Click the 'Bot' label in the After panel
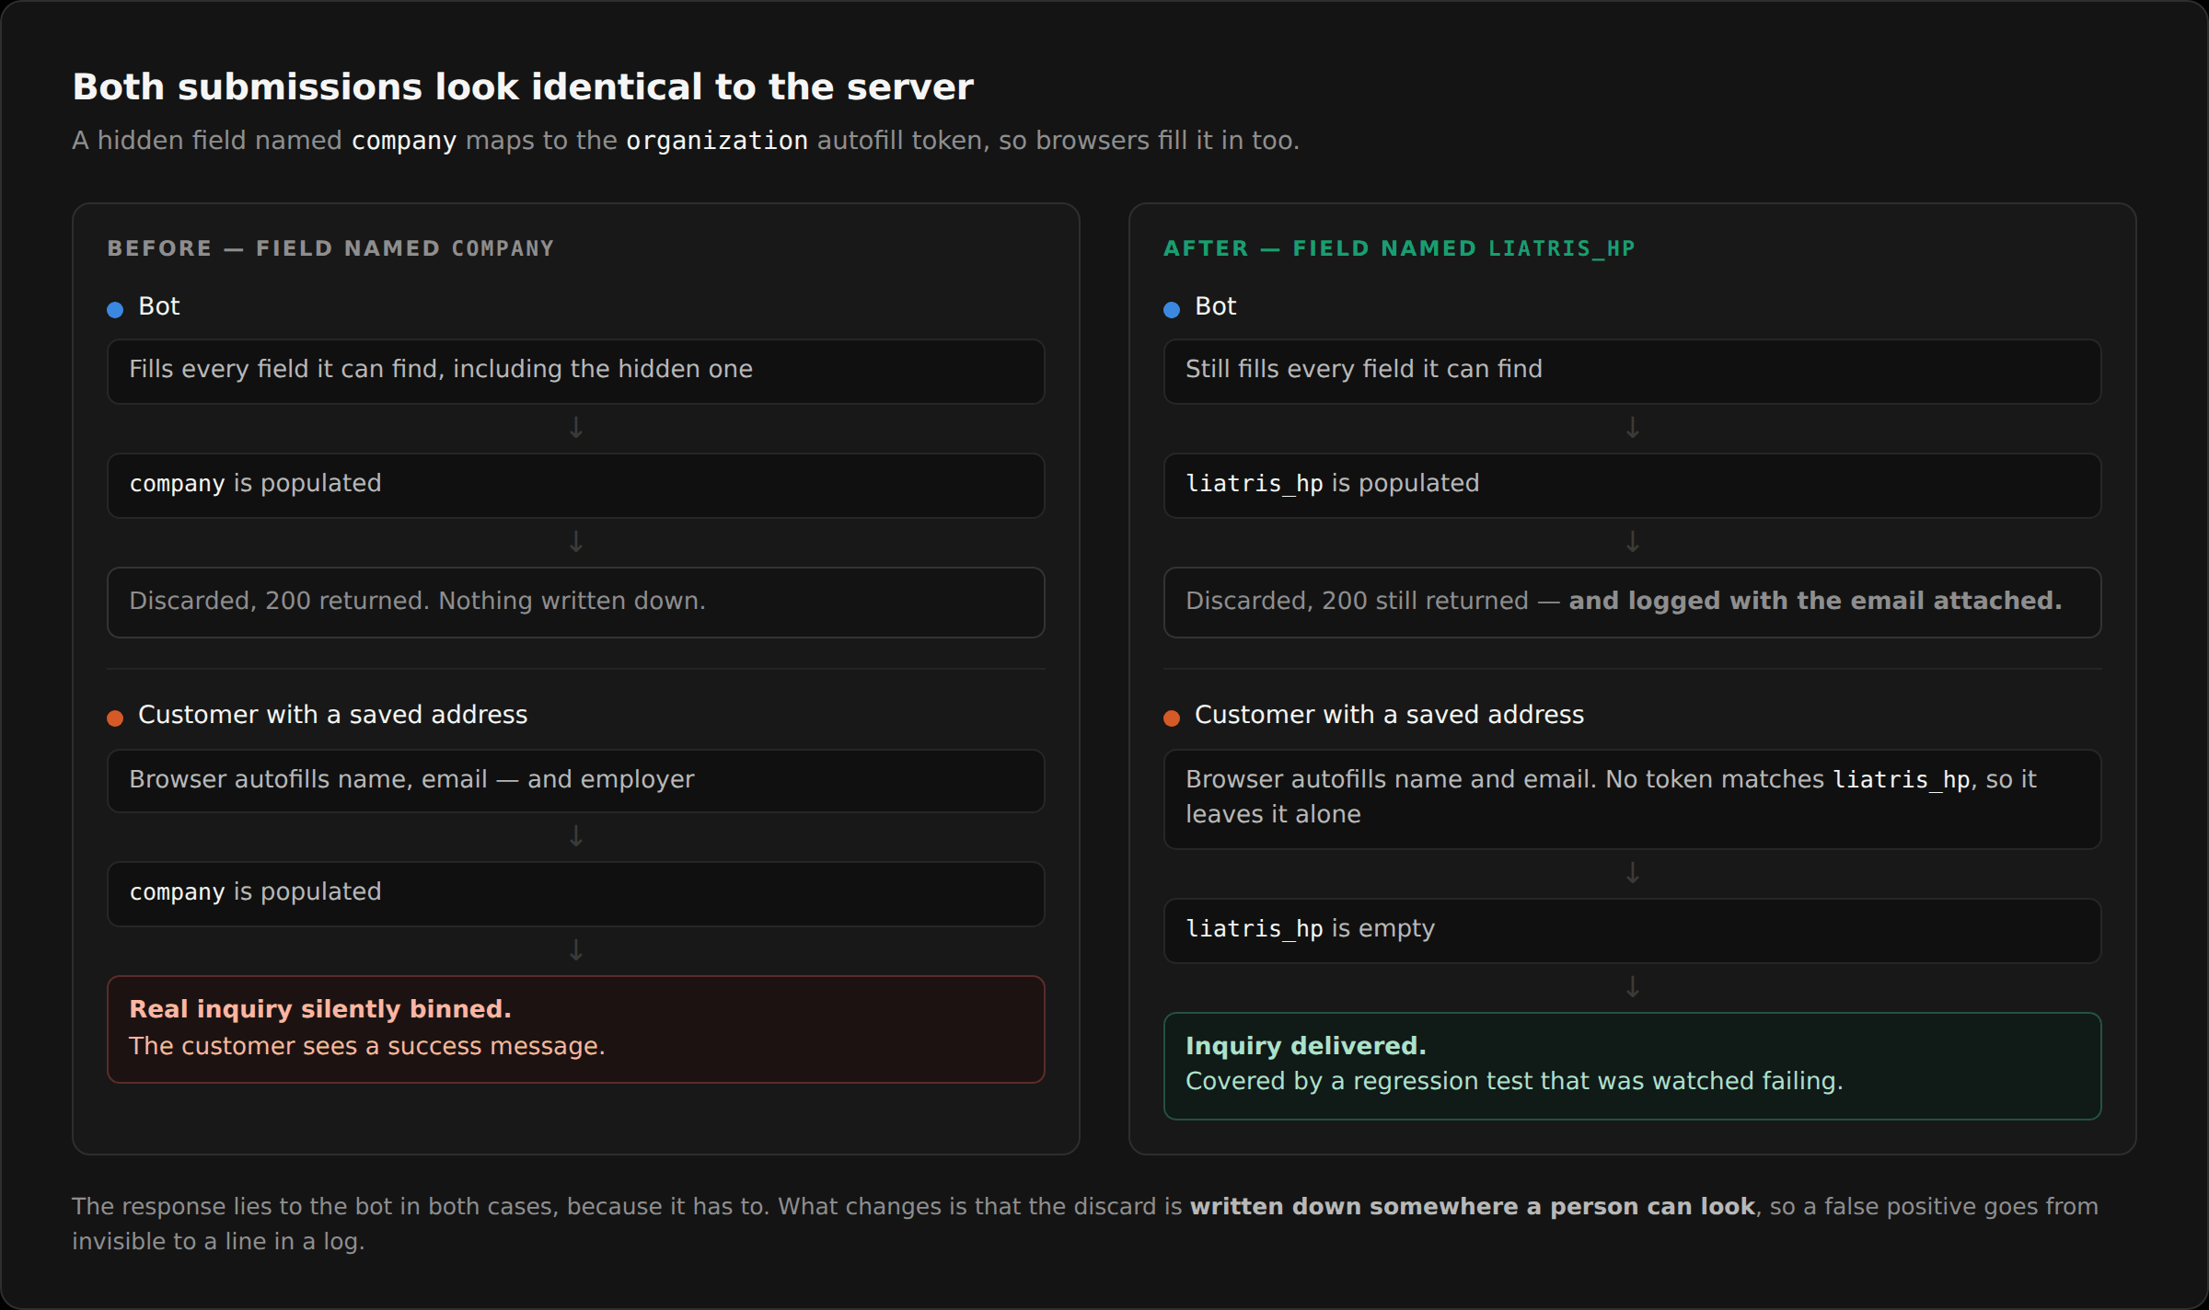Screen dimensions: 2209x1310 tap(1215, 306)
